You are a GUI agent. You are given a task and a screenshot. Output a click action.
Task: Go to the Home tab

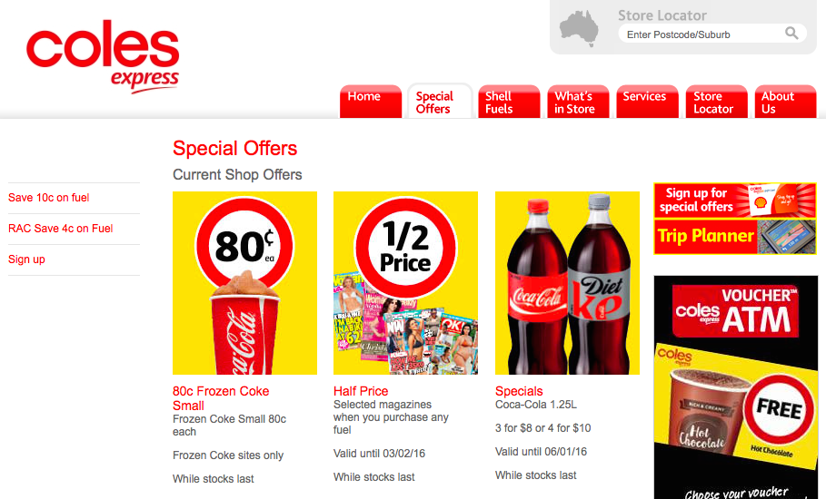[371, 102]
